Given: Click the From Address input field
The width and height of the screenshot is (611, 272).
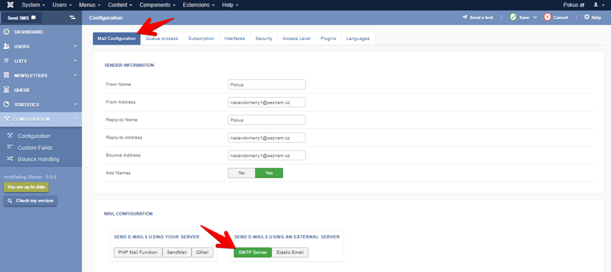Looking at the screenshot, I should [267, 102].
